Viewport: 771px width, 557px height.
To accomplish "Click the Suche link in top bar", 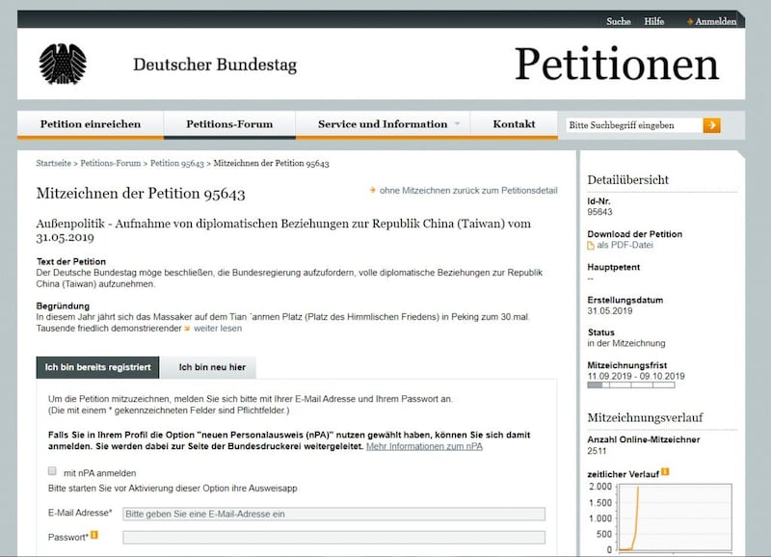I will coord(618,21).
